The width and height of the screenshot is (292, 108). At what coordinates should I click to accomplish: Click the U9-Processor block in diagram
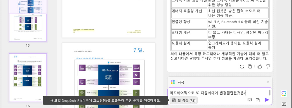[109, 75]
